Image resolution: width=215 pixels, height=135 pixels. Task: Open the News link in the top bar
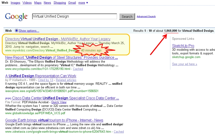pyautogui.click(x=47, y=3)
